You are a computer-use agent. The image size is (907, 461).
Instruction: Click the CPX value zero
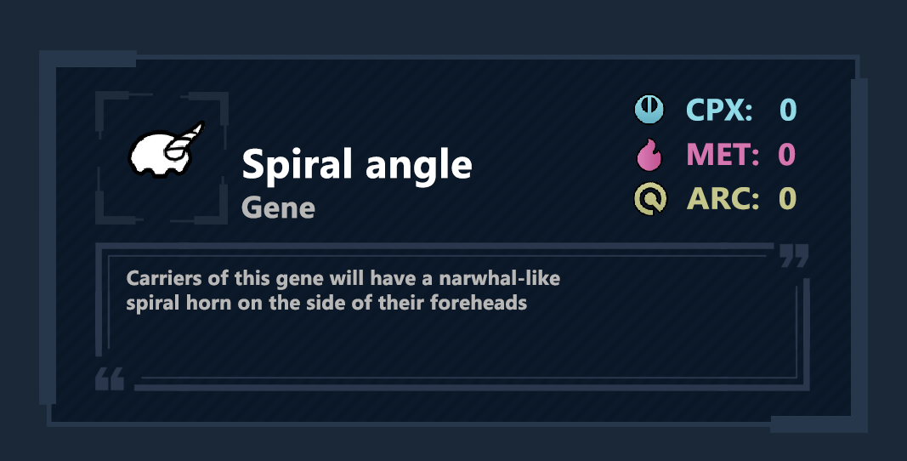point(788,110)
